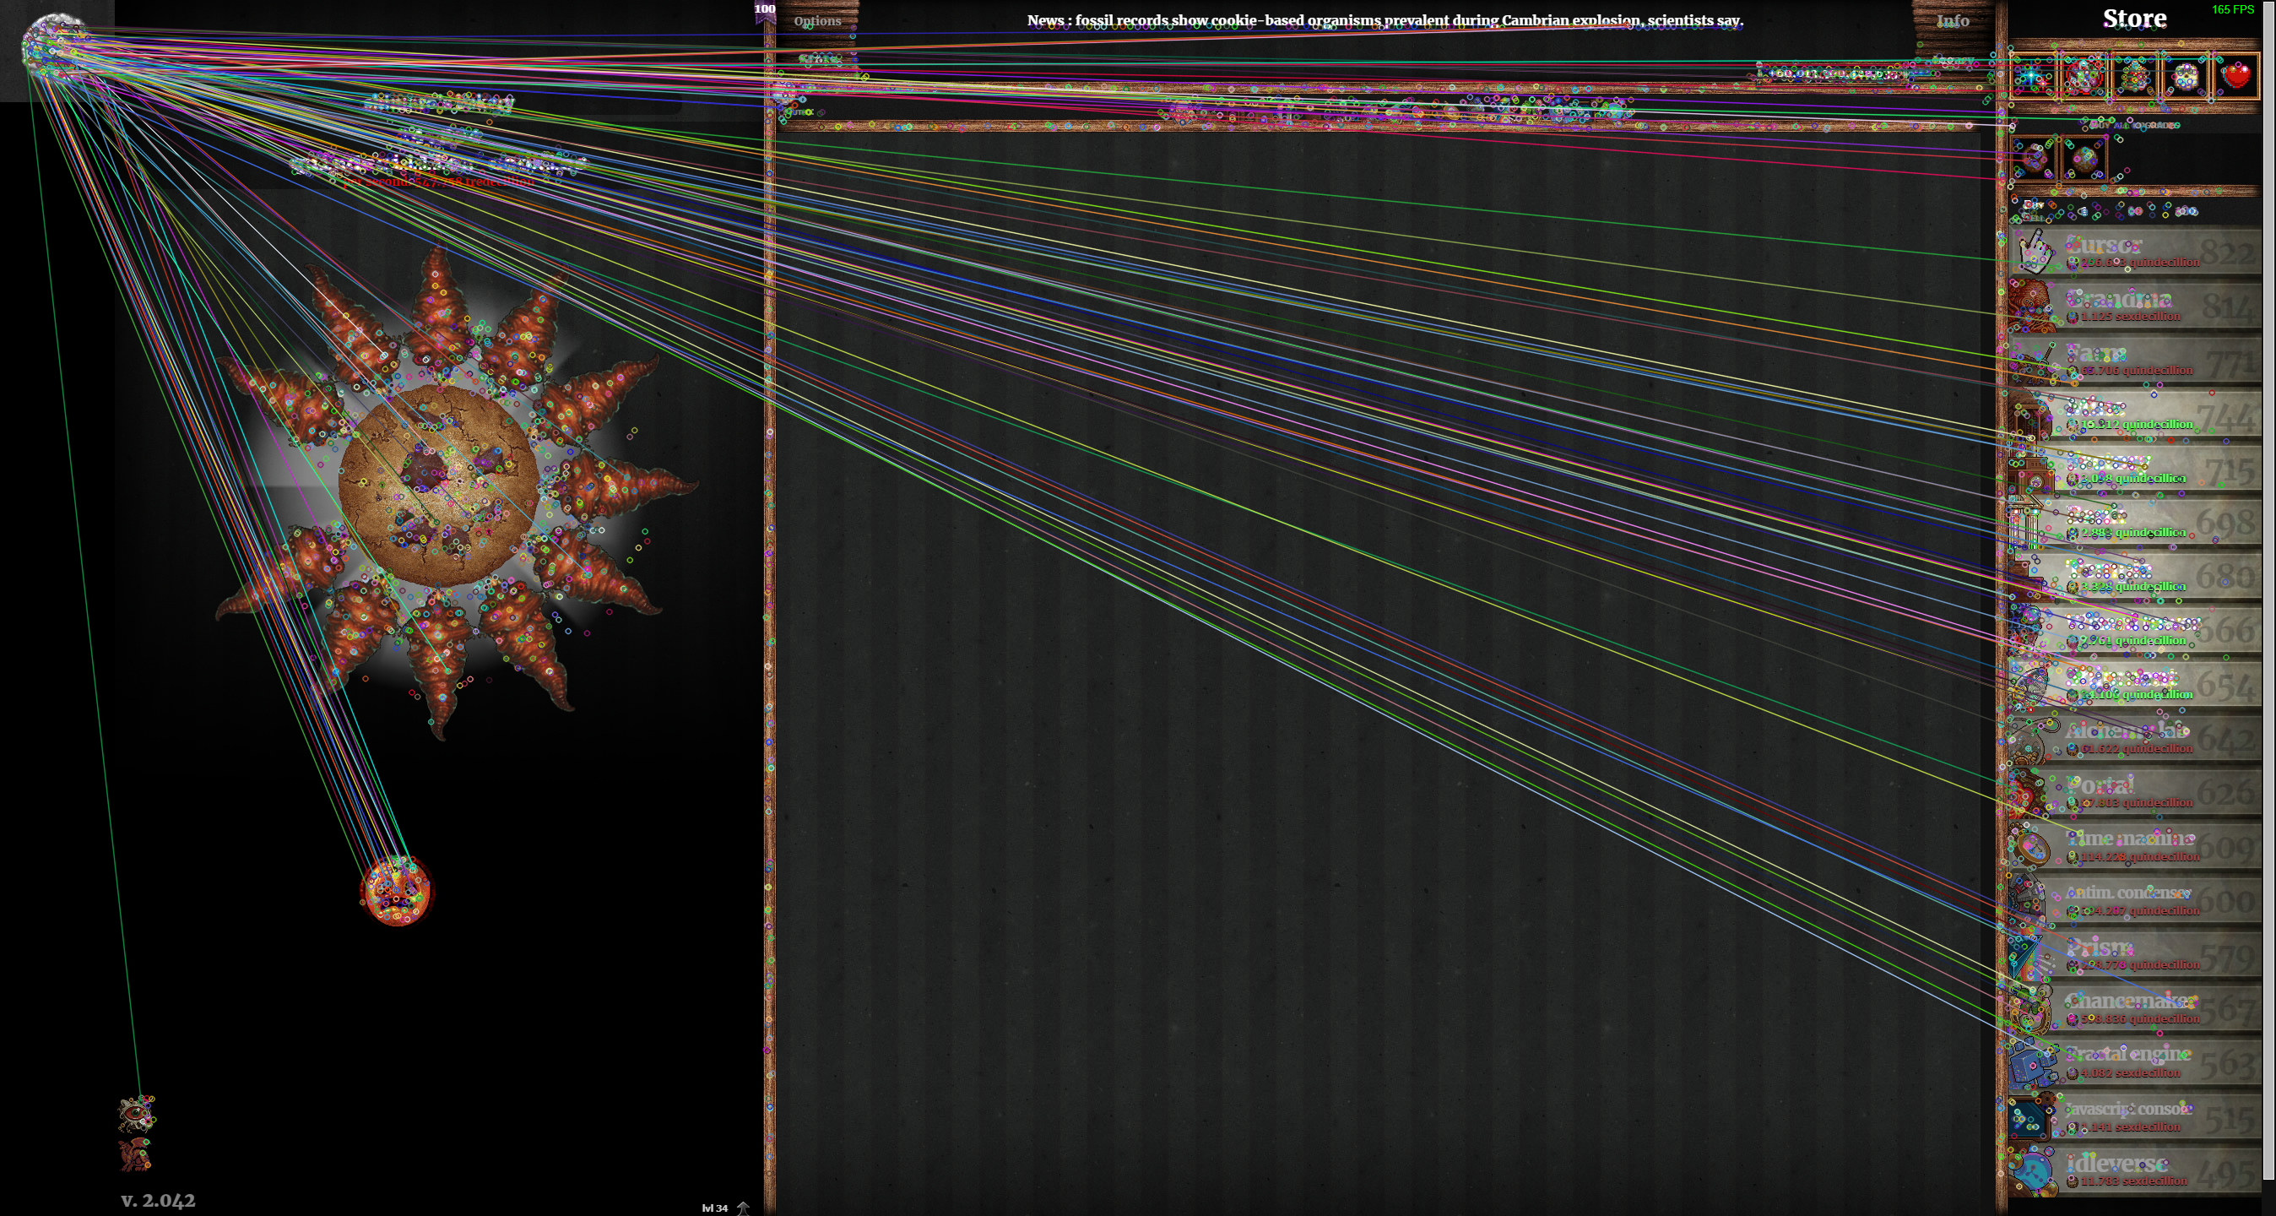Click the Idleverse building icon
Viewport: 2276px width, 1216px height.
click(x=2033, y=1170)
